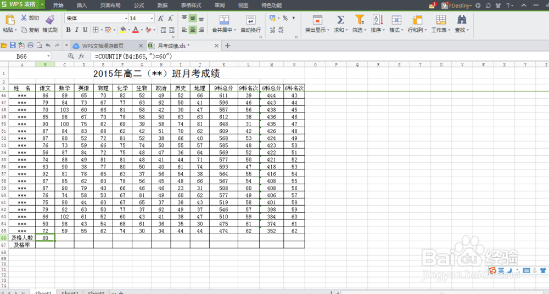Add new document tab with plus
The height and width of the screenshot is (294, 549).
pyautogui.click(x=228, y=46)
